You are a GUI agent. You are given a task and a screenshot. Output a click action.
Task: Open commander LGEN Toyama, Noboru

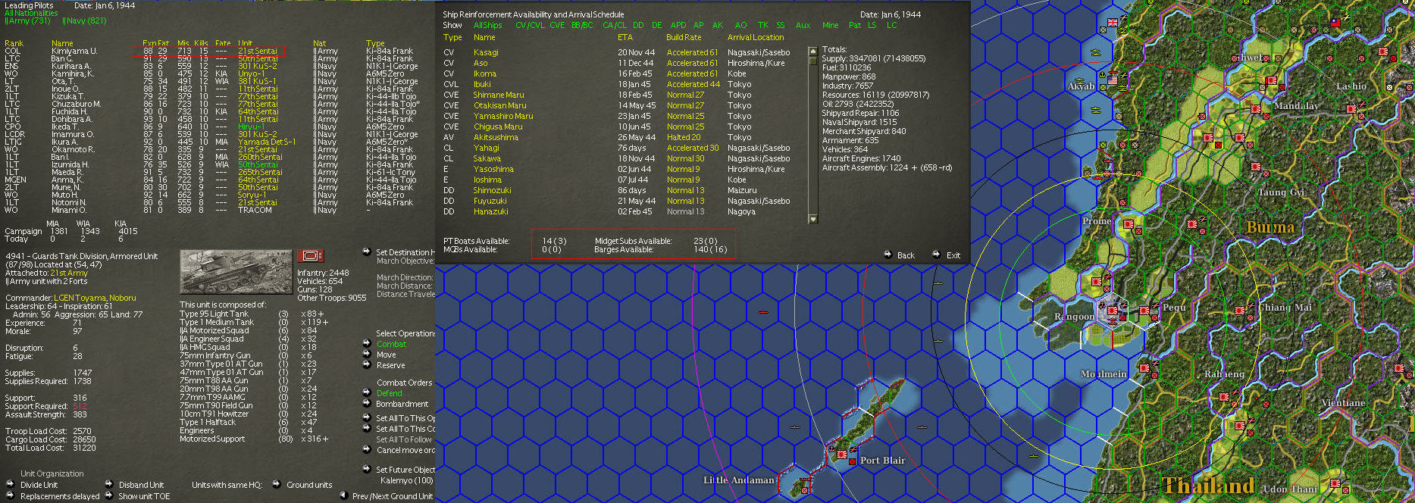click(x=95, y=298)
